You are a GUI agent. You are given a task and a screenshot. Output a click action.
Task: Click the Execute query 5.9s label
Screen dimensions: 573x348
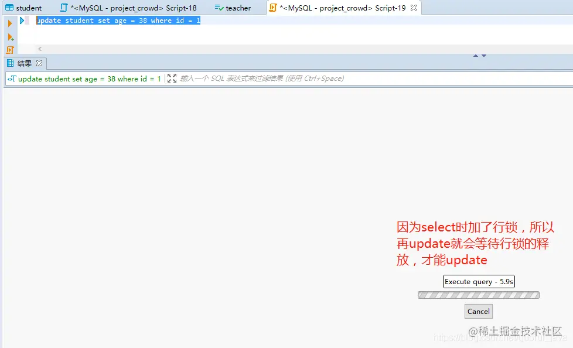point(479,281)
